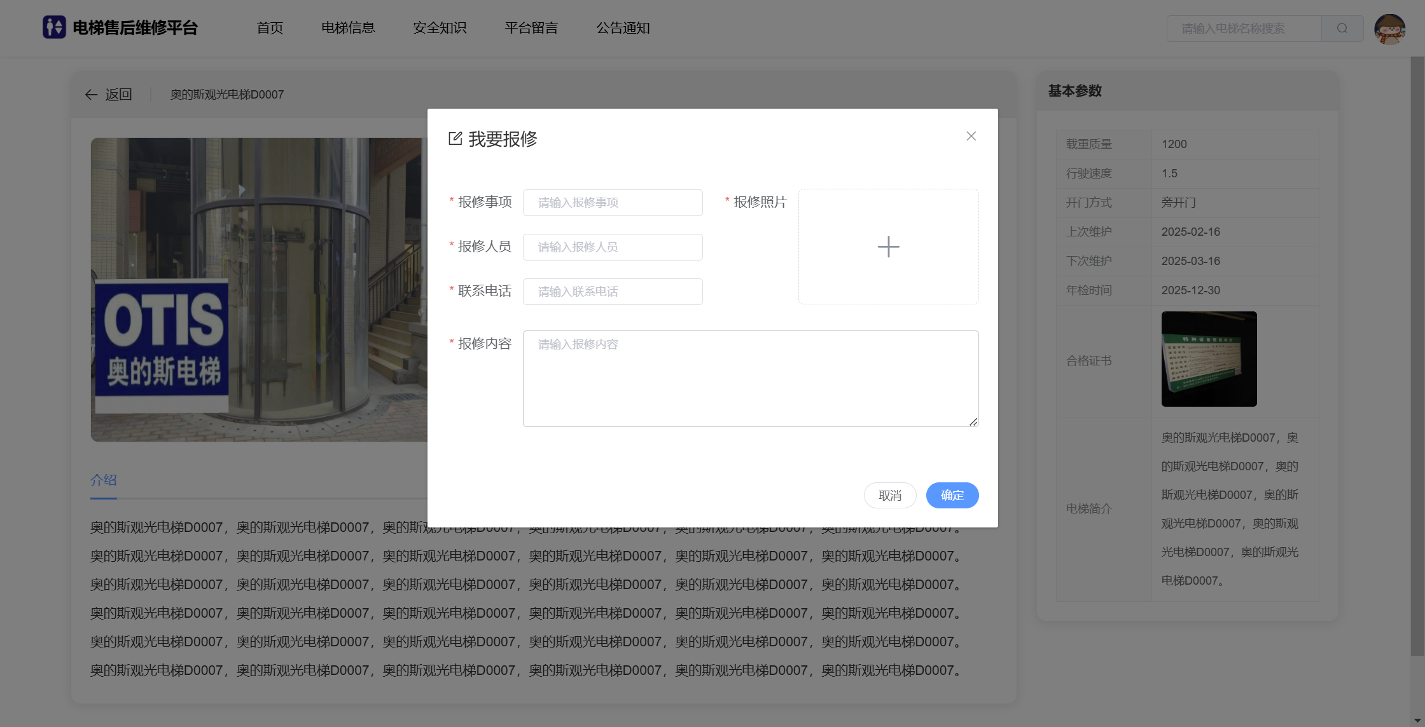Screen dimensions: 1425x727
Task: Open 安全知识 menu item
Action: pyautogui.click(x=440, y=28)
